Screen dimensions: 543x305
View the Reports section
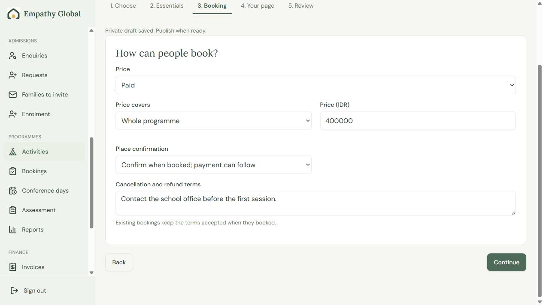(44, 230)
